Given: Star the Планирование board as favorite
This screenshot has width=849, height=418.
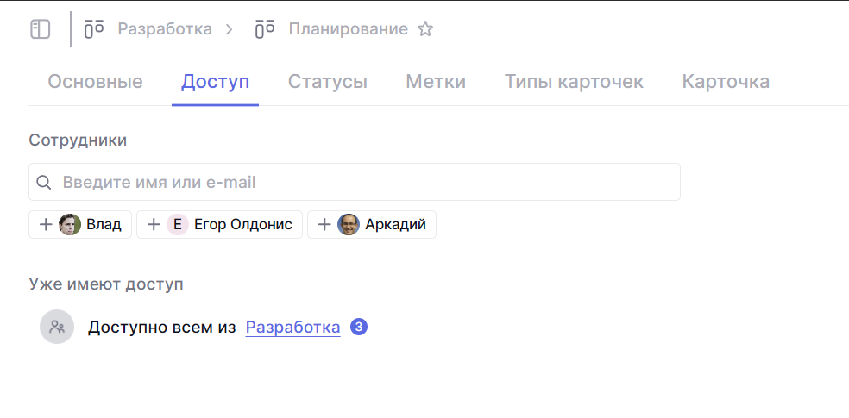Looking at the screenshot, I should (425, 29).
